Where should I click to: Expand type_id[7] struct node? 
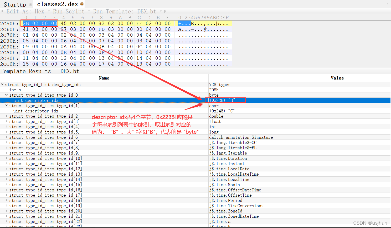click(7, 142)
